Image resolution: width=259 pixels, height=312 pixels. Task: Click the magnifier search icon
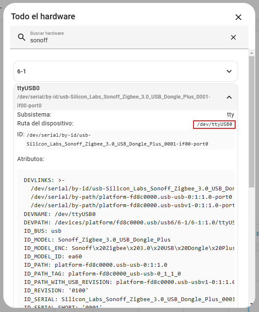(x=22, y=37)
